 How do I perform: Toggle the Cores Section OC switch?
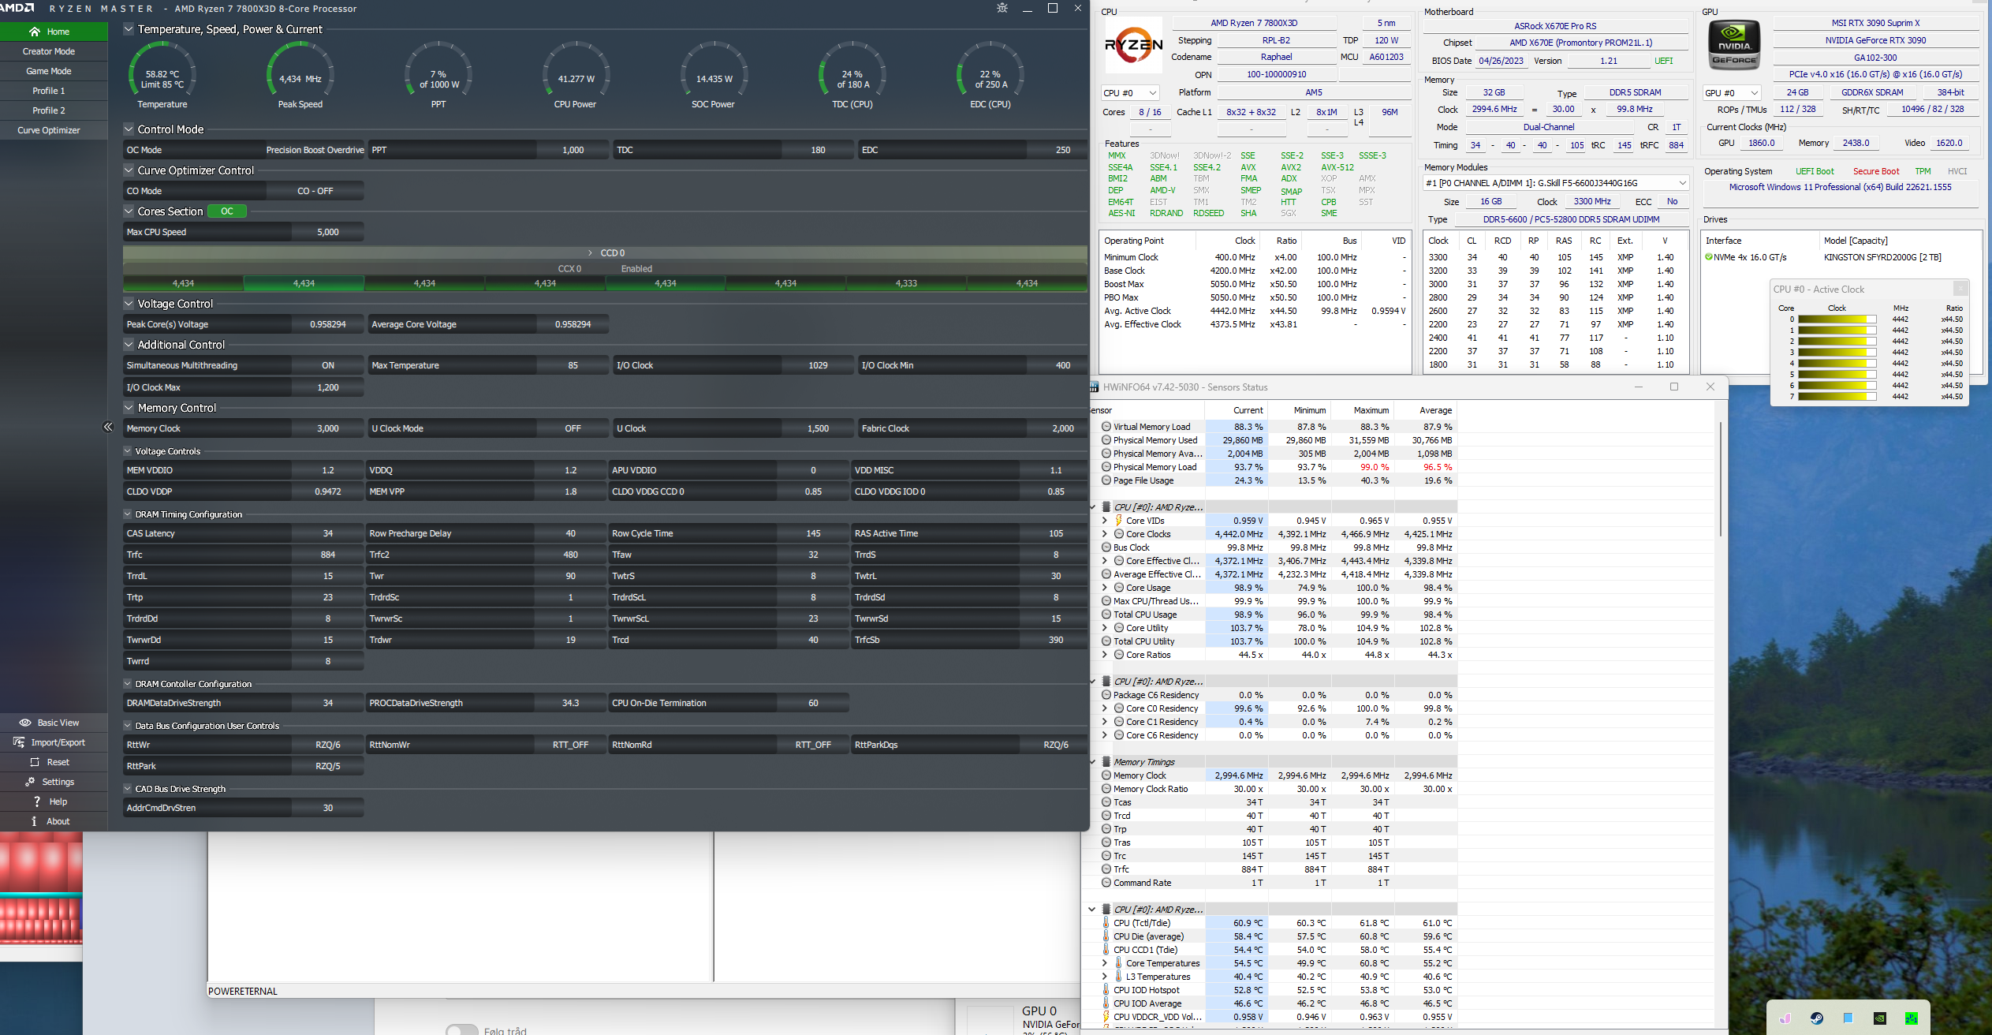(x=227, y=211)
